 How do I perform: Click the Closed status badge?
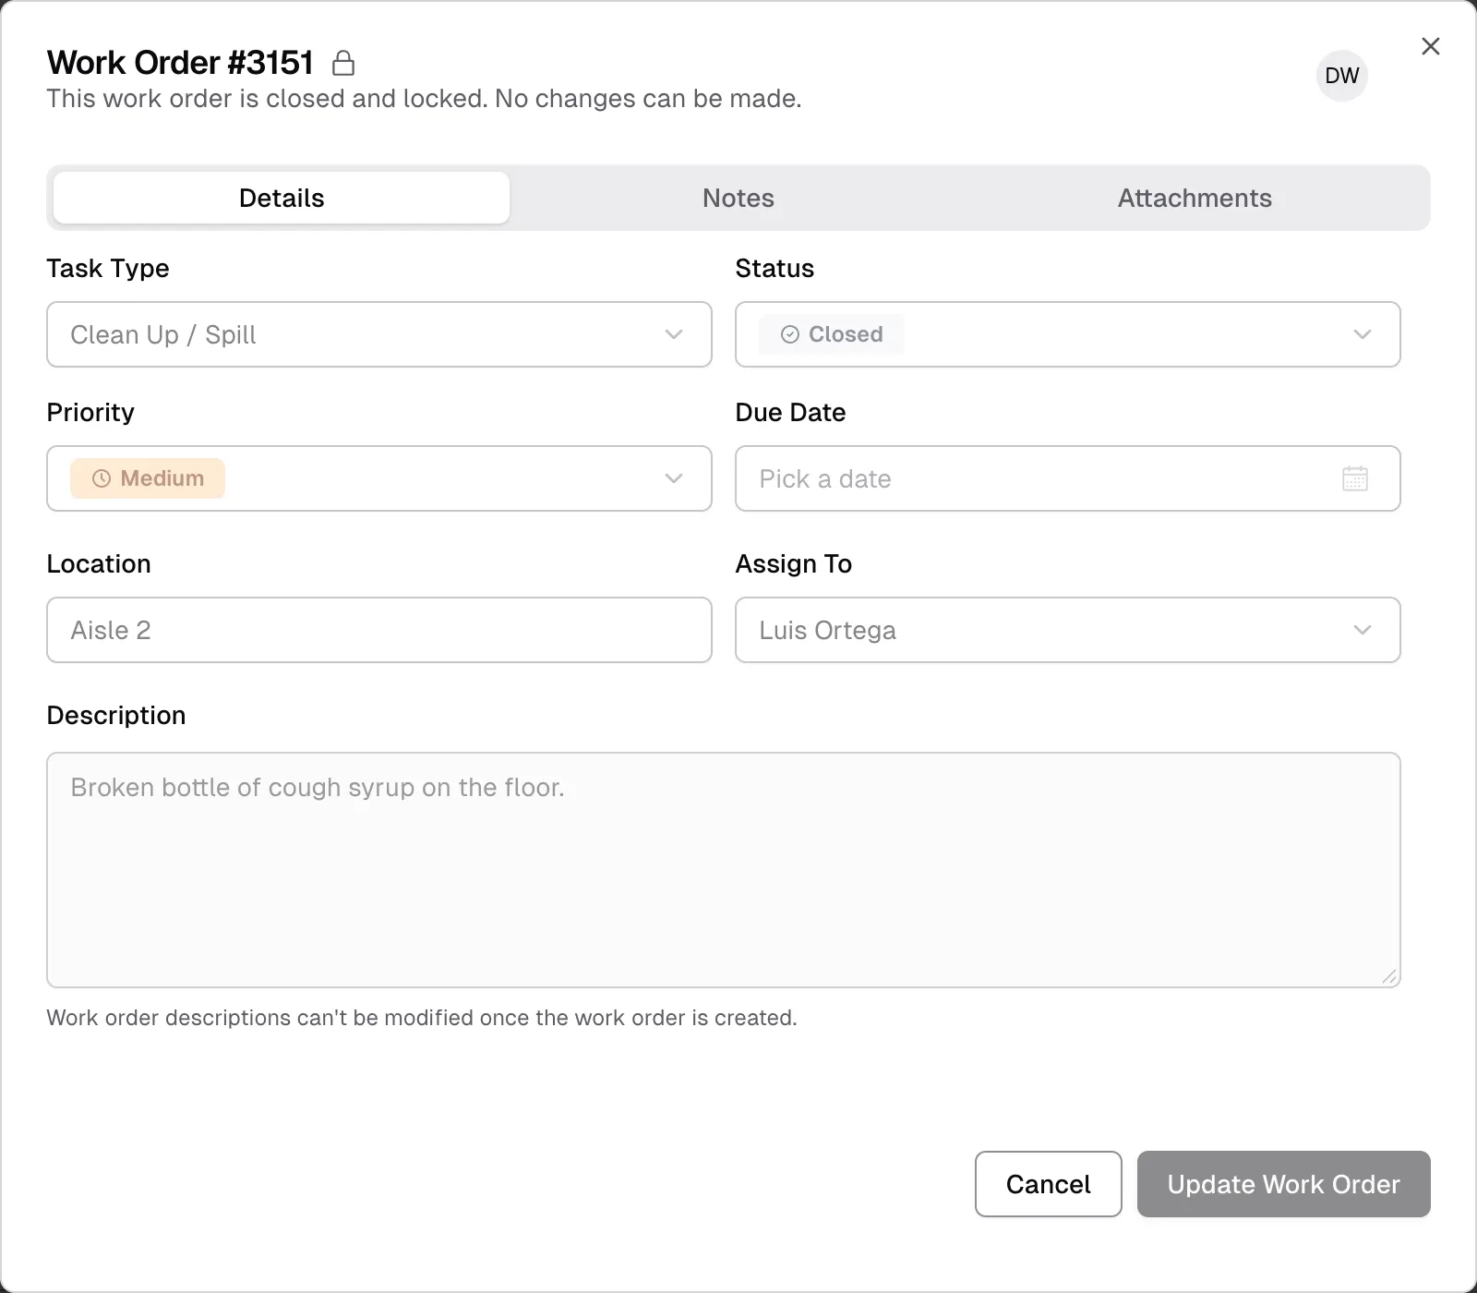832,334
